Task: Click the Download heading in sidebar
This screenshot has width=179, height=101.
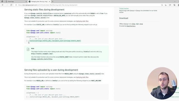Action: pos(124,18)
